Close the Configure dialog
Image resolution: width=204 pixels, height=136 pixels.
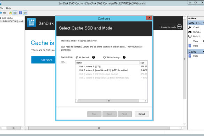(149, 18)
